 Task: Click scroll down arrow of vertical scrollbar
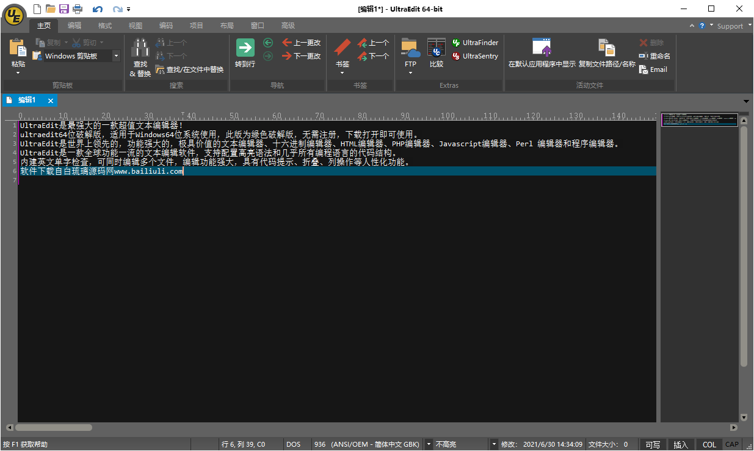[744, 417]
